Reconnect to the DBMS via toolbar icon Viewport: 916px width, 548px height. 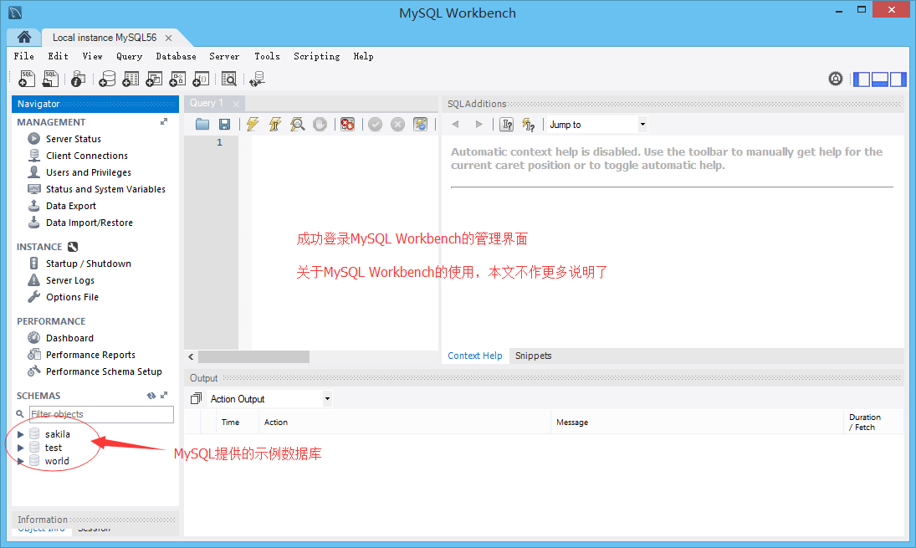[257, 79]
